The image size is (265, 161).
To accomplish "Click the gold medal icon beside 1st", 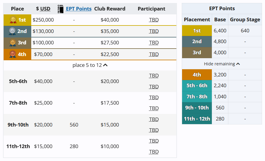I will point(13,20).
